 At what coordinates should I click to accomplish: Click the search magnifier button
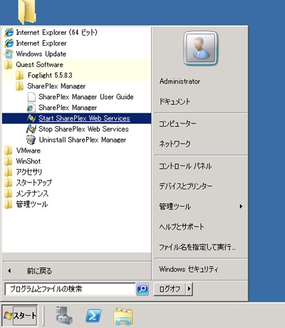tap(142, 289)
